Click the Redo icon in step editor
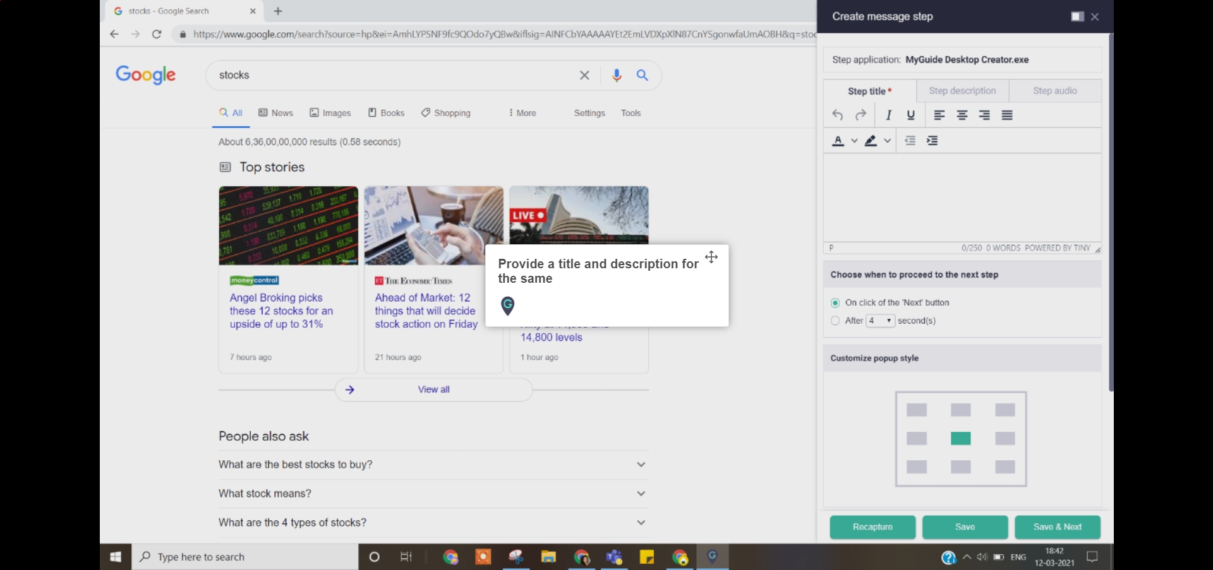1213x570 pixels. tap(860, 115)
